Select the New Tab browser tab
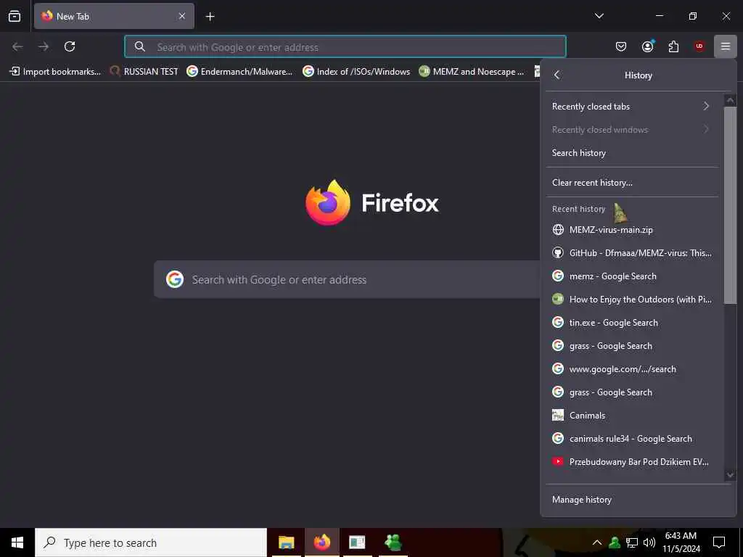 114,16
